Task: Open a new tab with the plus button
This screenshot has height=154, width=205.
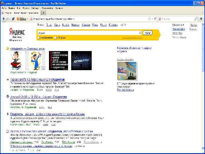Action: (43, 13)
